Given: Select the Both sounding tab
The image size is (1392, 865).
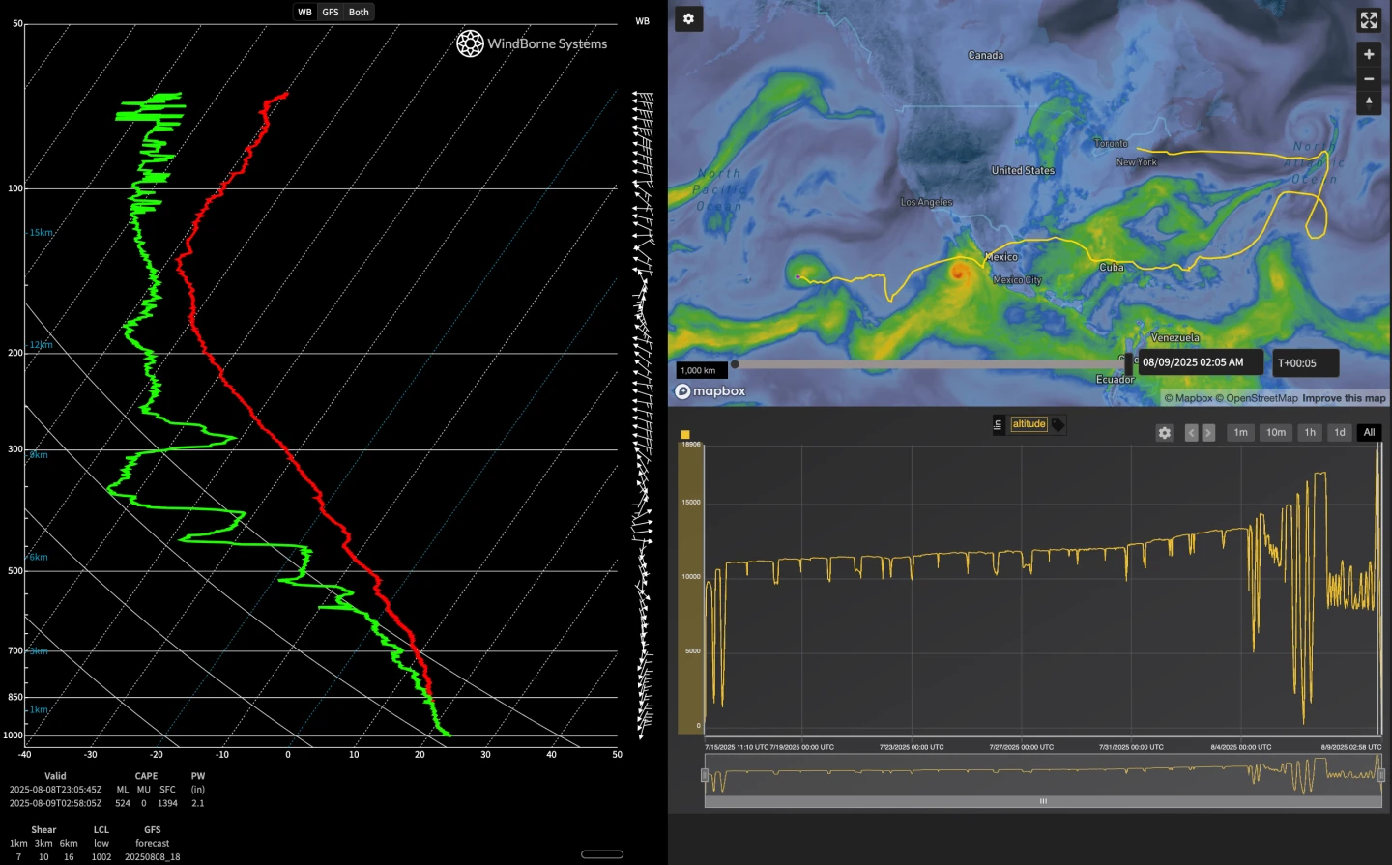Looking at the screenshot, I should coord(359,12).
